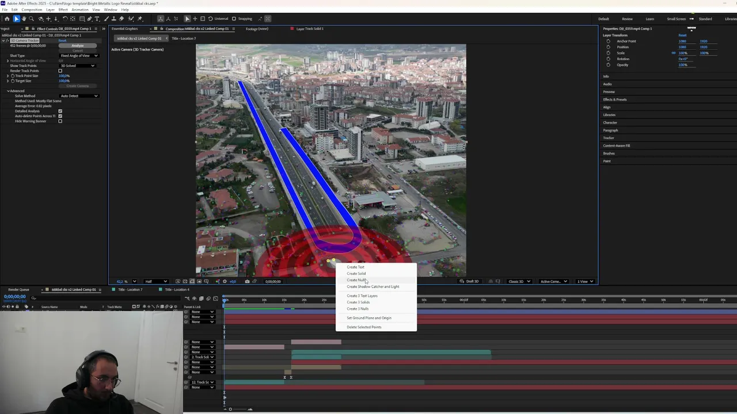
Task: Click Reset in Layer Transform
Action: [x=682, y=35]
